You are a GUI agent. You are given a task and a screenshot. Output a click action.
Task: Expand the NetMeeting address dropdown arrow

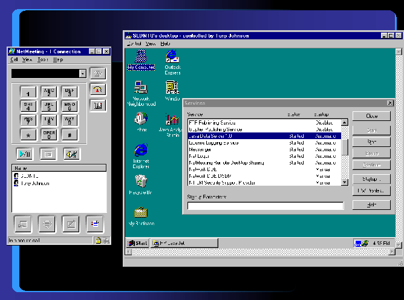[x=82, y=73]
